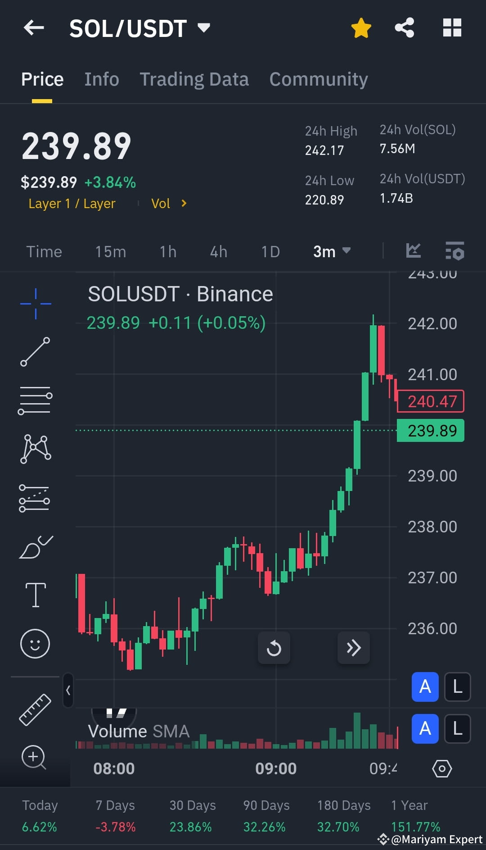Toggle the favorite star for SOL/USDT
The image size is (486, 850).
[360, 27]
